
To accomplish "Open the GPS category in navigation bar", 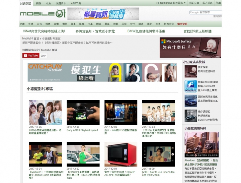I will 39,24.
